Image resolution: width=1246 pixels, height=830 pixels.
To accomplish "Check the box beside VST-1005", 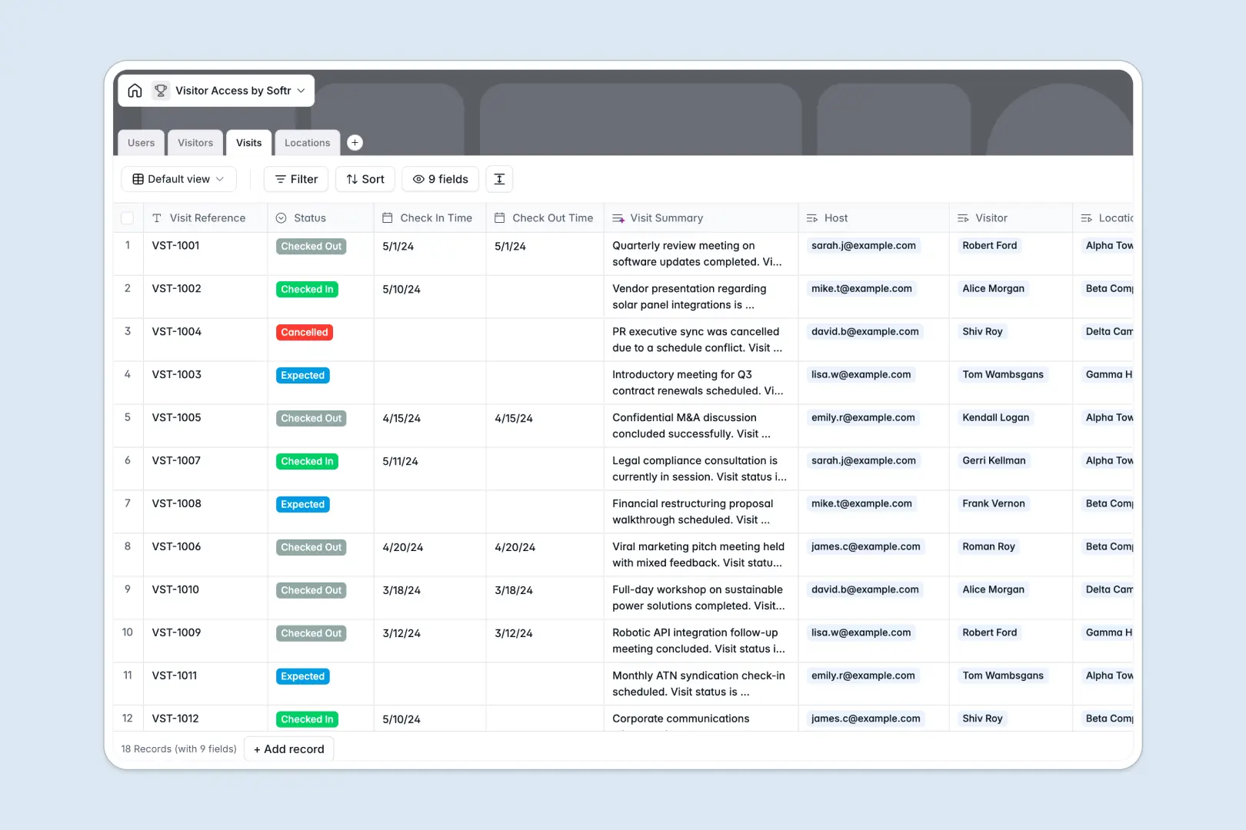I will point(128,418).
